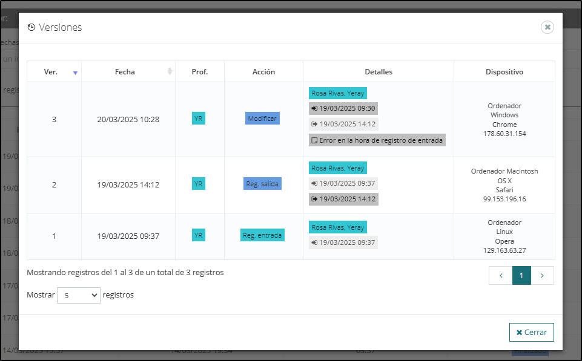Click Rosa Rivas, Yeray tag in version 3 row

coord(338,93)
